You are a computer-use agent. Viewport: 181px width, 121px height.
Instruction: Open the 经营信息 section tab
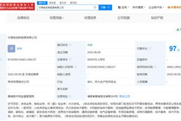(90, 18)
